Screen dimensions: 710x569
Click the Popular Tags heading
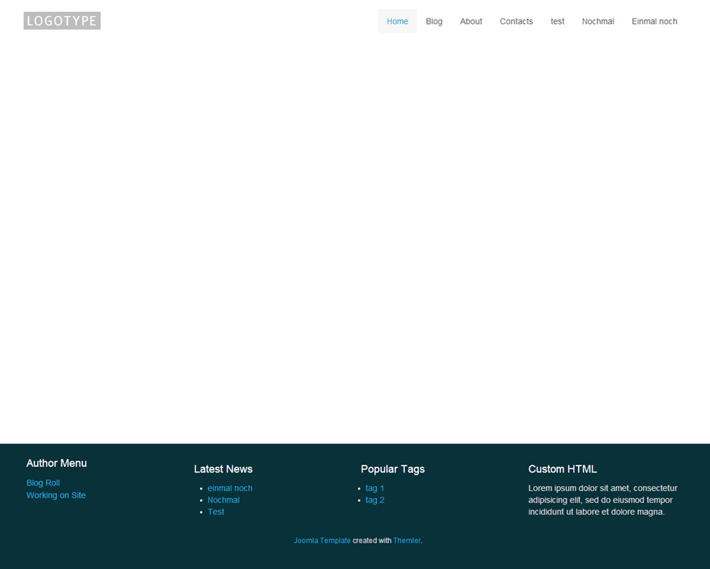coord(393,469)
